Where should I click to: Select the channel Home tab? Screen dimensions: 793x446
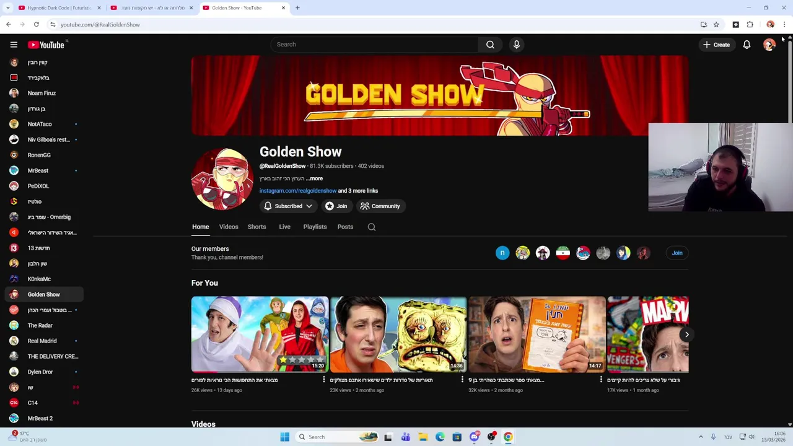click(x=200, y=227)
